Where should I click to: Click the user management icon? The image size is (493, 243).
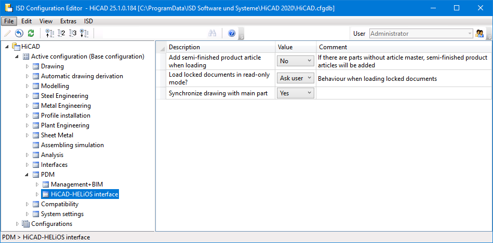(x=479, y=33)
